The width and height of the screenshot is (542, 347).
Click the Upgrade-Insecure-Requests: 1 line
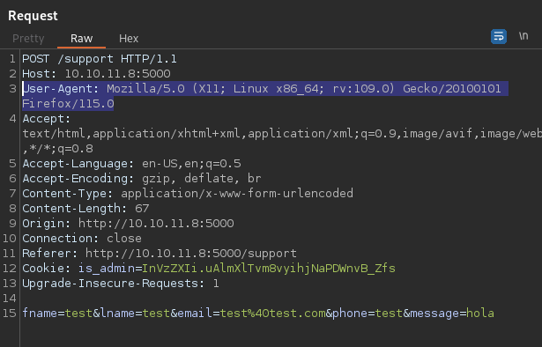121,284
